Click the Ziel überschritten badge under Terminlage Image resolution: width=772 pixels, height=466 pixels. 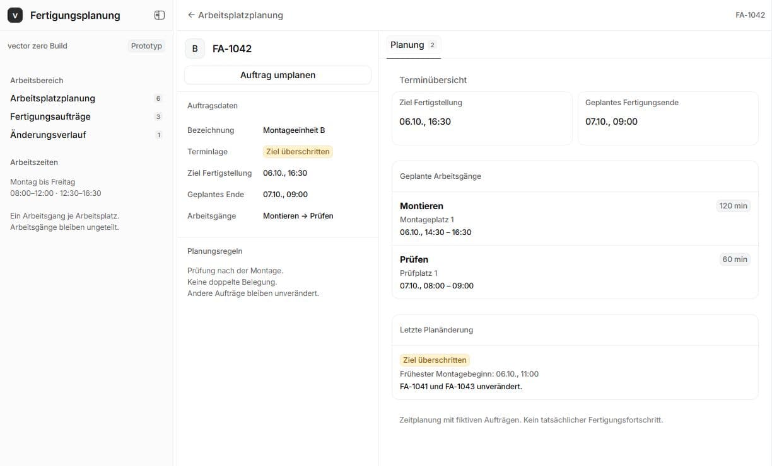[x=298, y=152]
